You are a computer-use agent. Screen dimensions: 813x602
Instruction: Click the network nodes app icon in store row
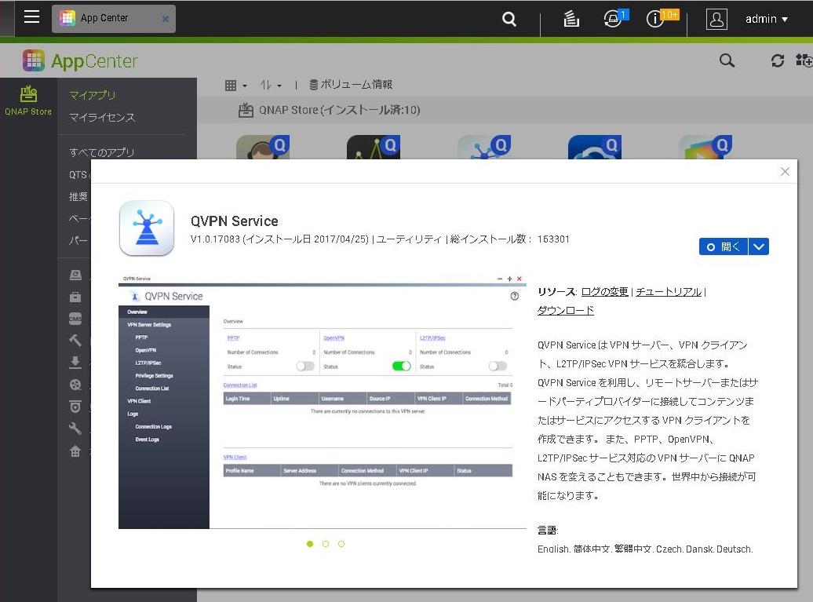[484, 148]
